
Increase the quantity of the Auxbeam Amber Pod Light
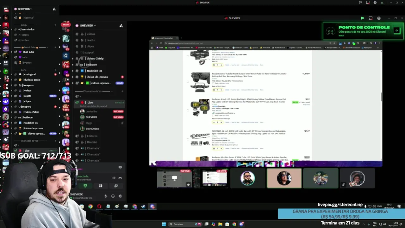pyautogui.click(x=221, y=122)
